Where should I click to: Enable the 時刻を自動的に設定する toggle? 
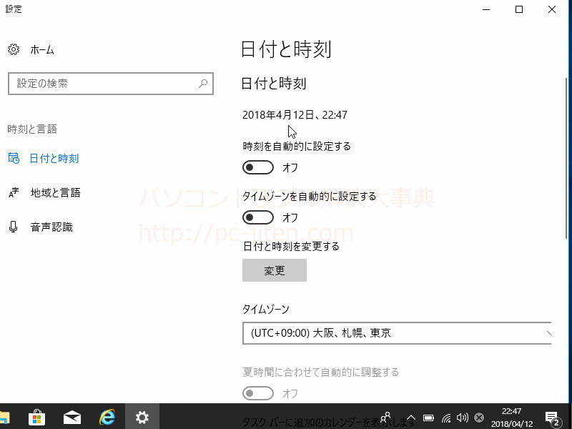click(258, 167)
